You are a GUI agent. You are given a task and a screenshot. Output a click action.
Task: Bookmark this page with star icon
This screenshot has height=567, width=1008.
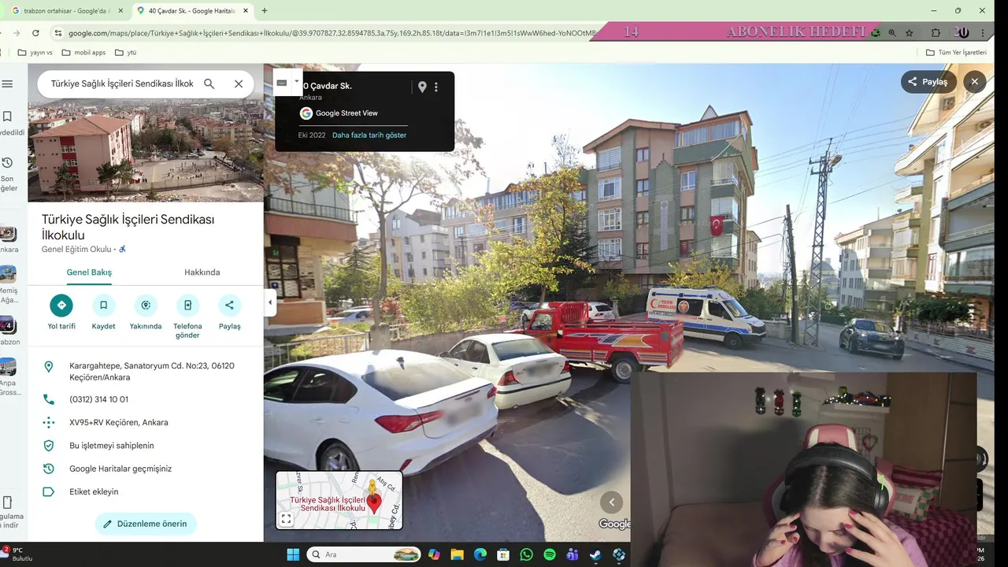pyautogui.click(x=910, y=33)
